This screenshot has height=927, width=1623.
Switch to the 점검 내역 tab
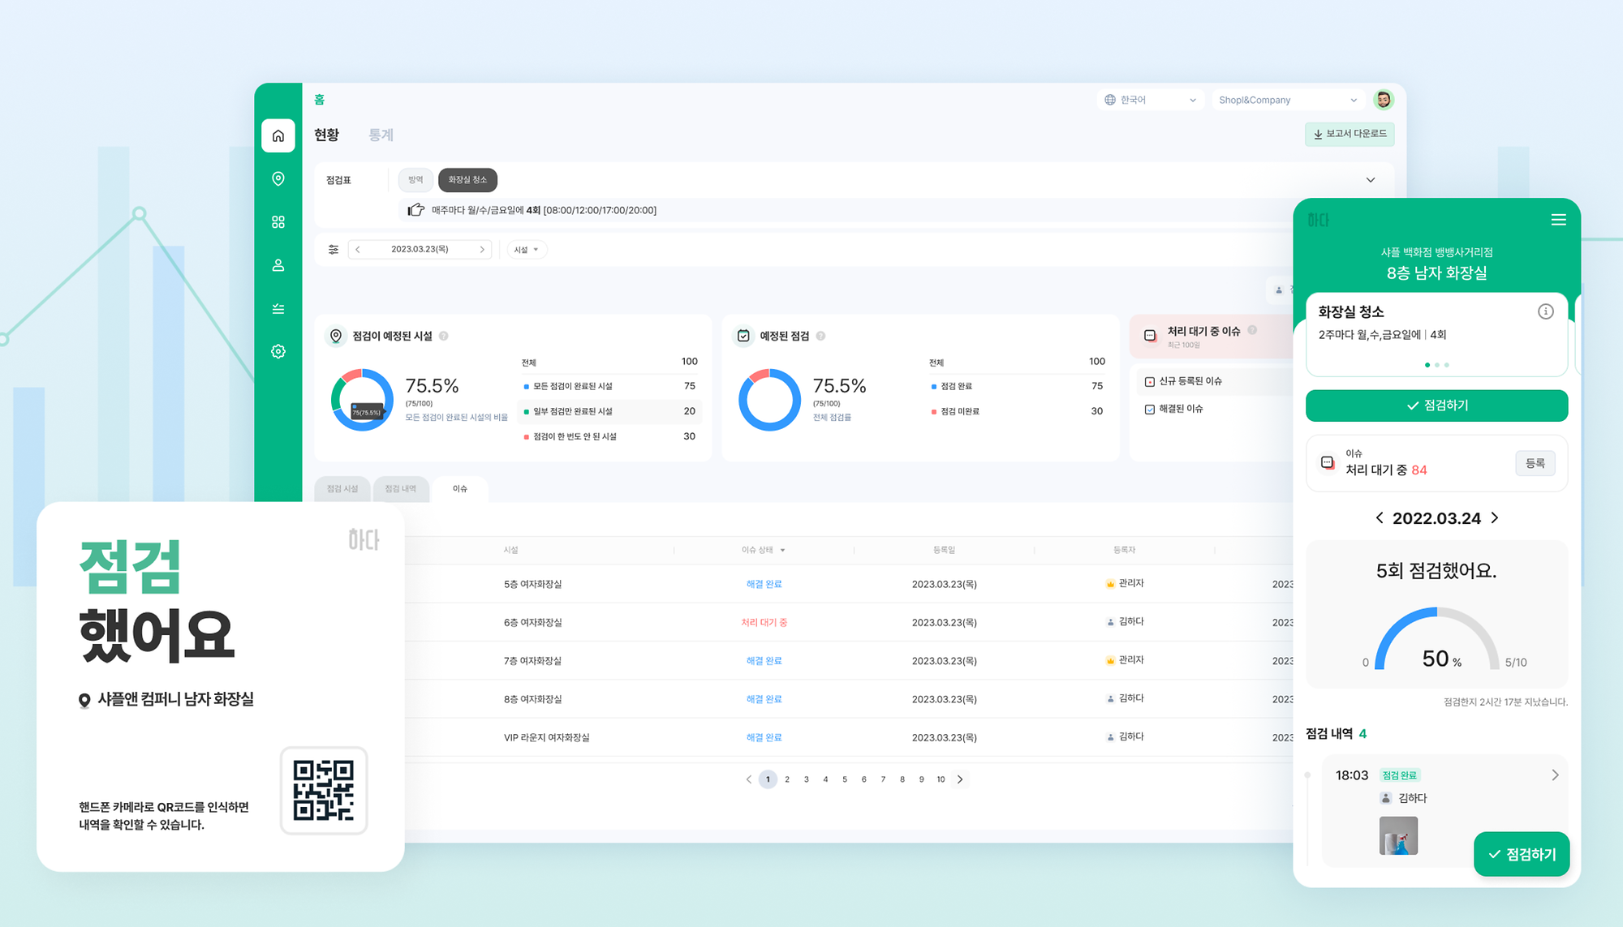[400, 488]
